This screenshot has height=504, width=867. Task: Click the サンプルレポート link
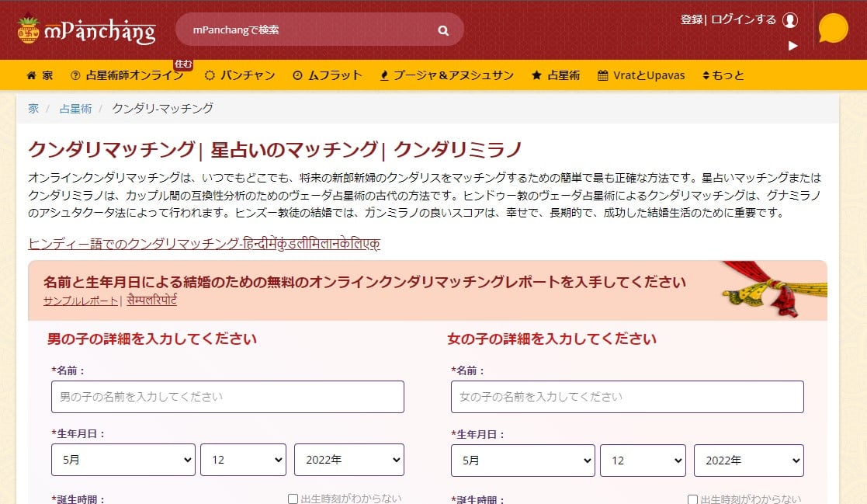pos(81,301)
